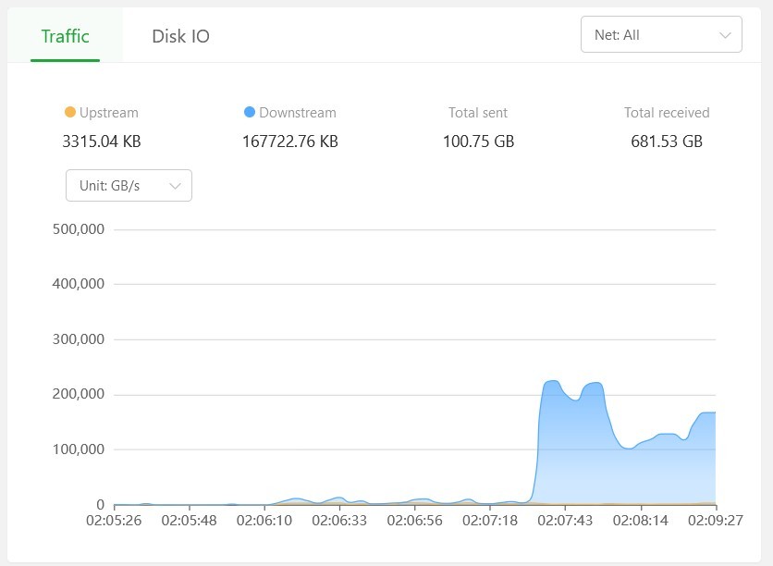Open the Disk IO tab
Image resolution: width=773 pixels, height=566 pixels.
tap(180, 37)
